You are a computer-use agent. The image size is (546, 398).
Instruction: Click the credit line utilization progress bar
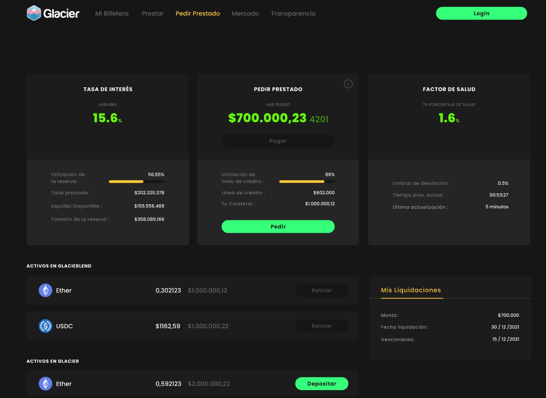pyautogui.click(x=307, y=181)
